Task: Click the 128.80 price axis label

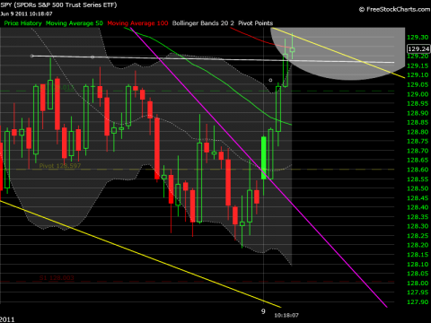Action: 418,132
